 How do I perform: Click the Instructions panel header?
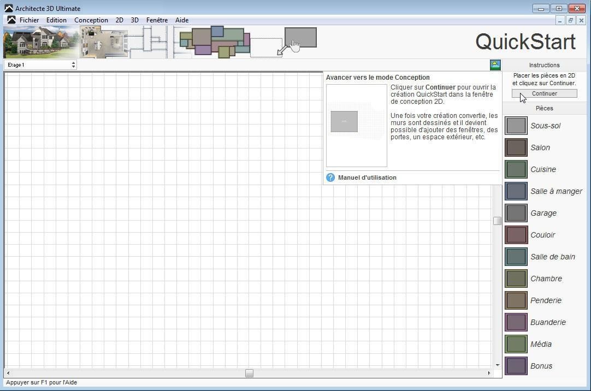click(x=544, y=65)
